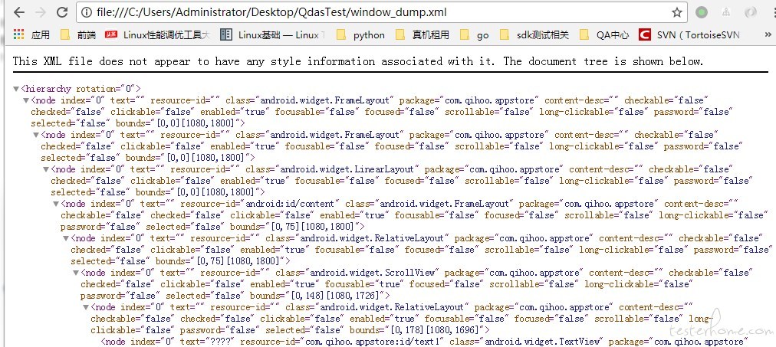This screenshot has height=347, width=776.
Task: Collapse first FrameLayout node under hierarchy
Action: [x=26, y=100]
